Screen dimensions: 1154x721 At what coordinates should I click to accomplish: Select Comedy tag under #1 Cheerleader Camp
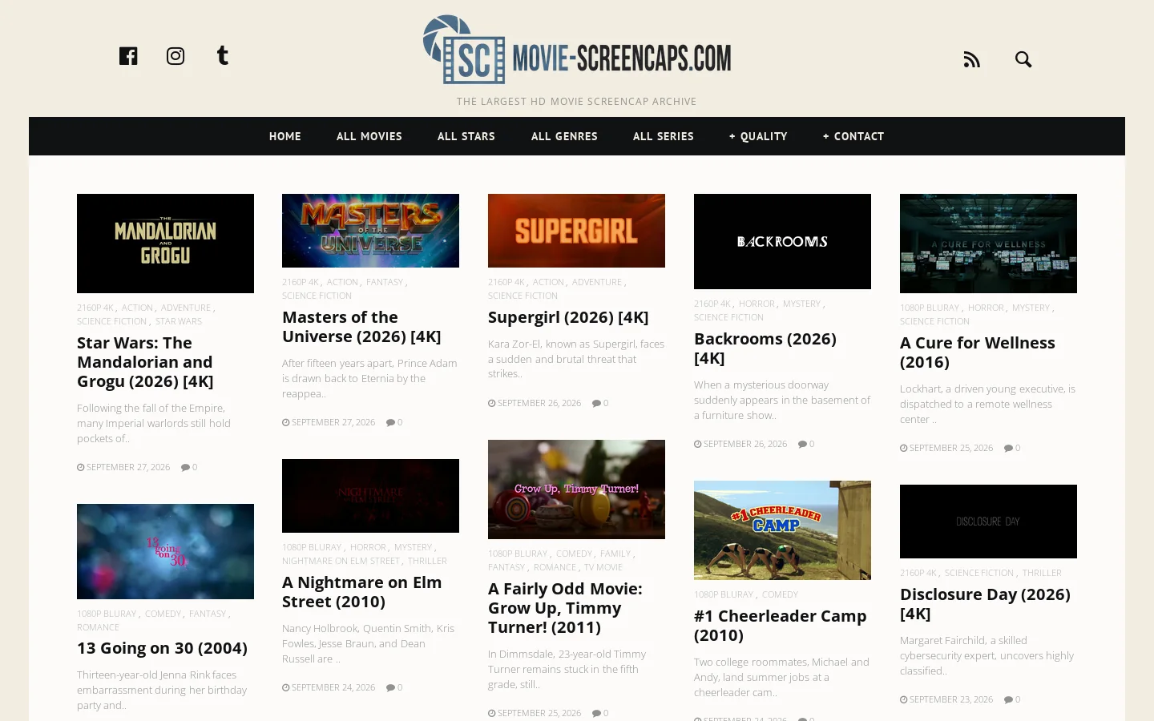point(780,594)
